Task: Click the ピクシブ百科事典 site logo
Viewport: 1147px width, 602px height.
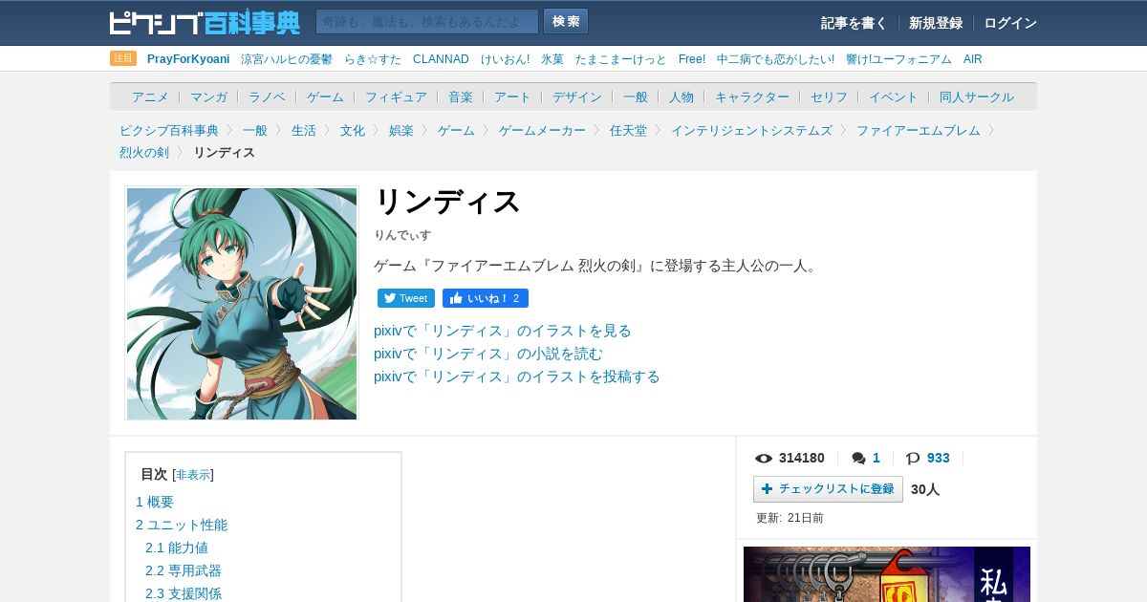Action: 205,22
